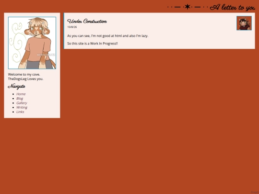Click the 'Welcome to my cove.' text

pyautogui.click(x=24, y=74)
